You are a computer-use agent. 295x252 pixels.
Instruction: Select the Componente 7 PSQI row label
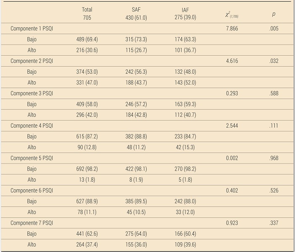click(32, 223)
